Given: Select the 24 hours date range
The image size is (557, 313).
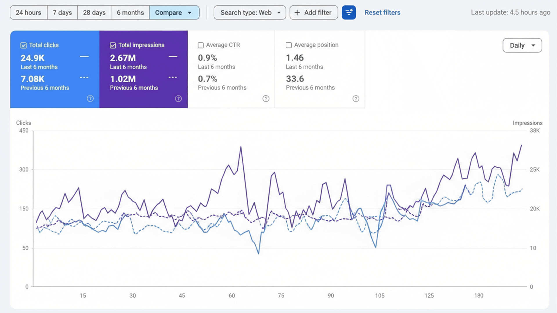Looking at the screenshot, I should (28, 12).
